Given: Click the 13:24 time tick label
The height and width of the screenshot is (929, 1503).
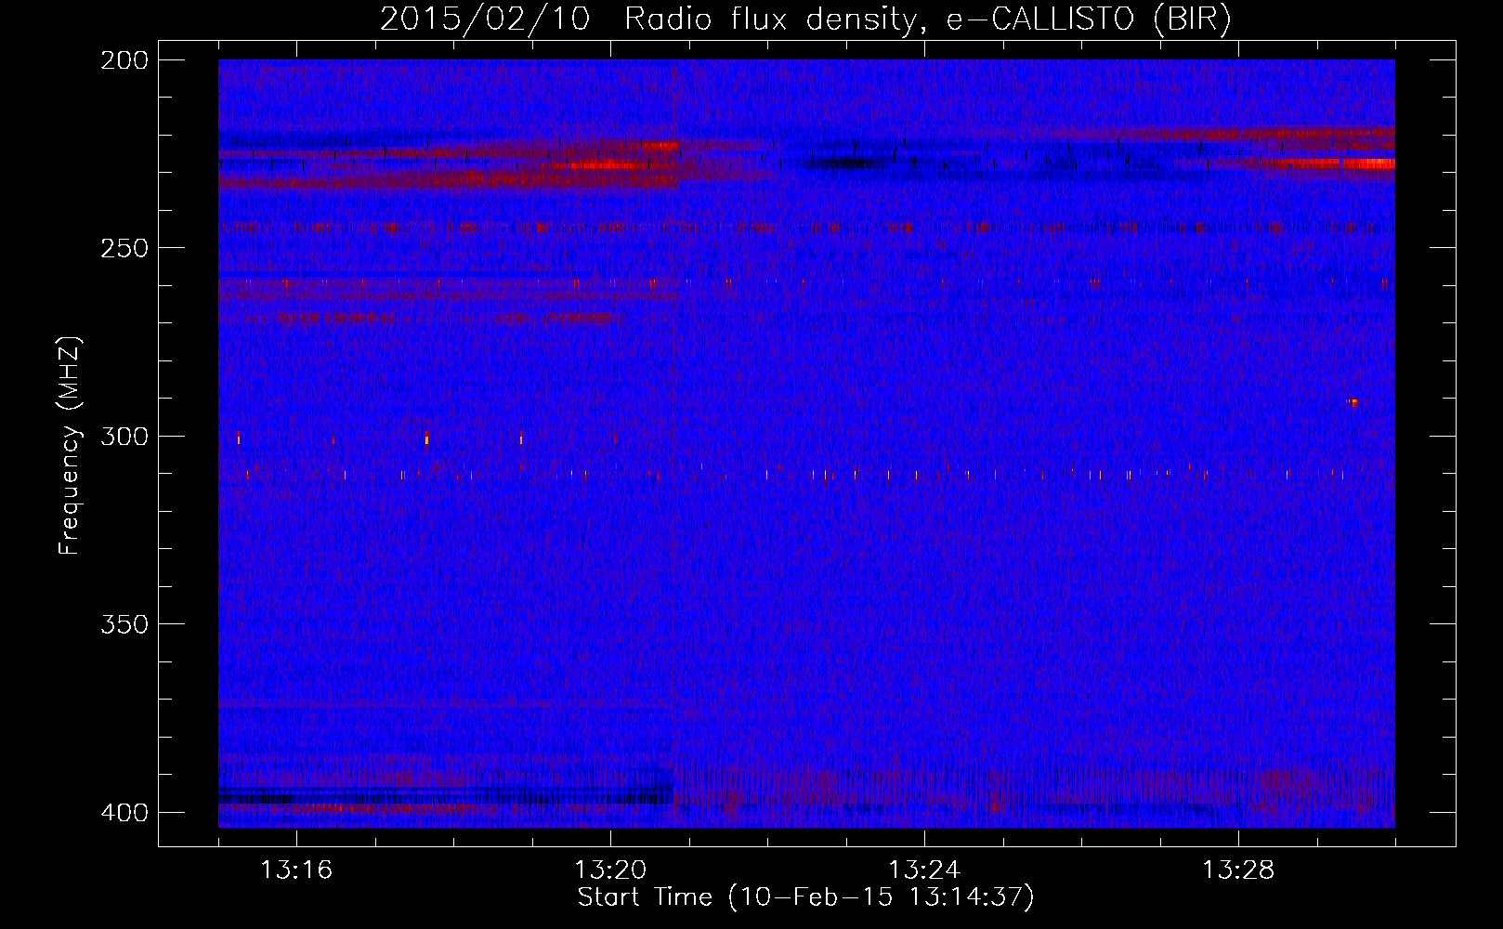Looking at the screenshot, I should tap(924, 870).
